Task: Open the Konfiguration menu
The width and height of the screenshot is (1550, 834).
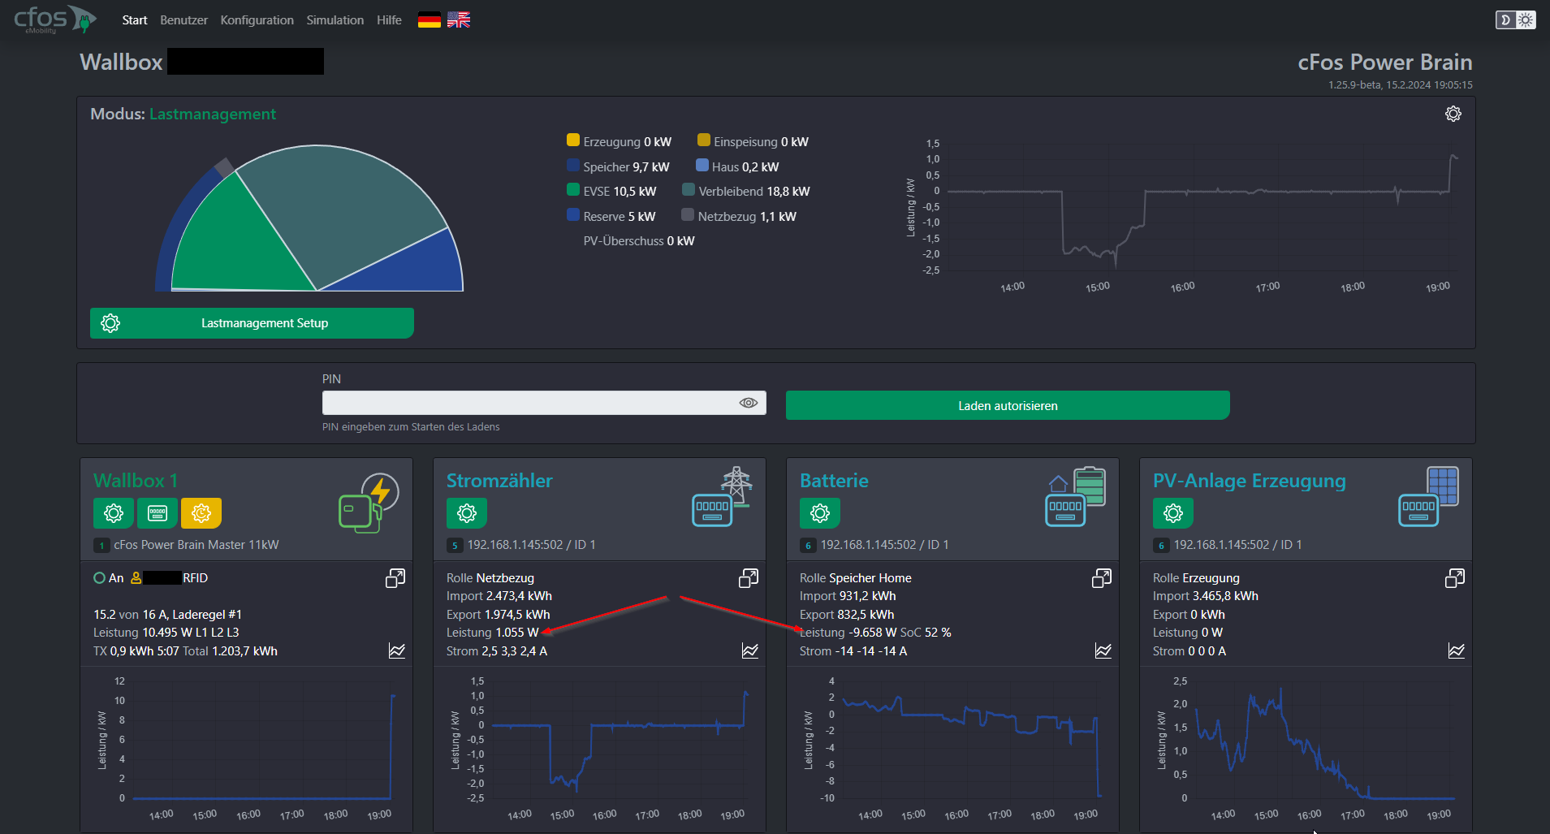Action: 257,20
